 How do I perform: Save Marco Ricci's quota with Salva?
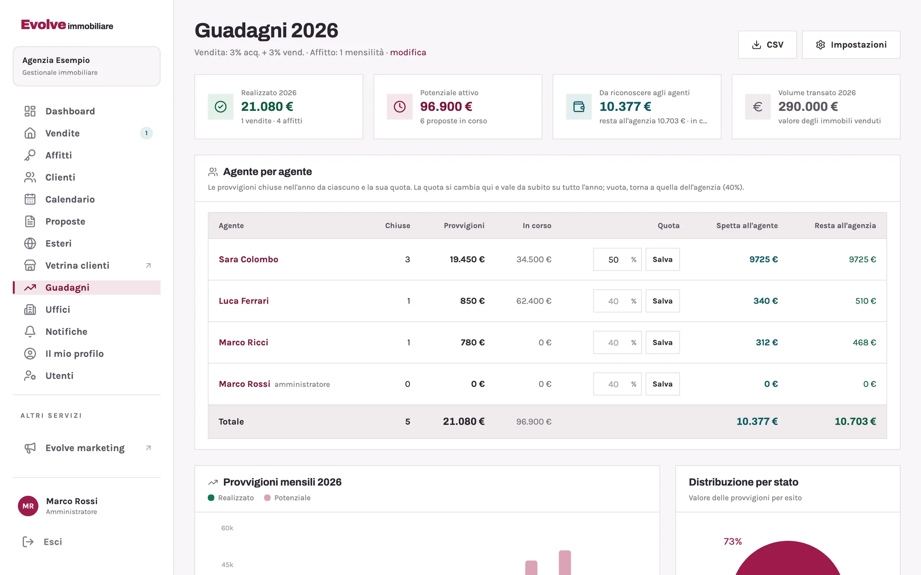(x=663, y=343)
